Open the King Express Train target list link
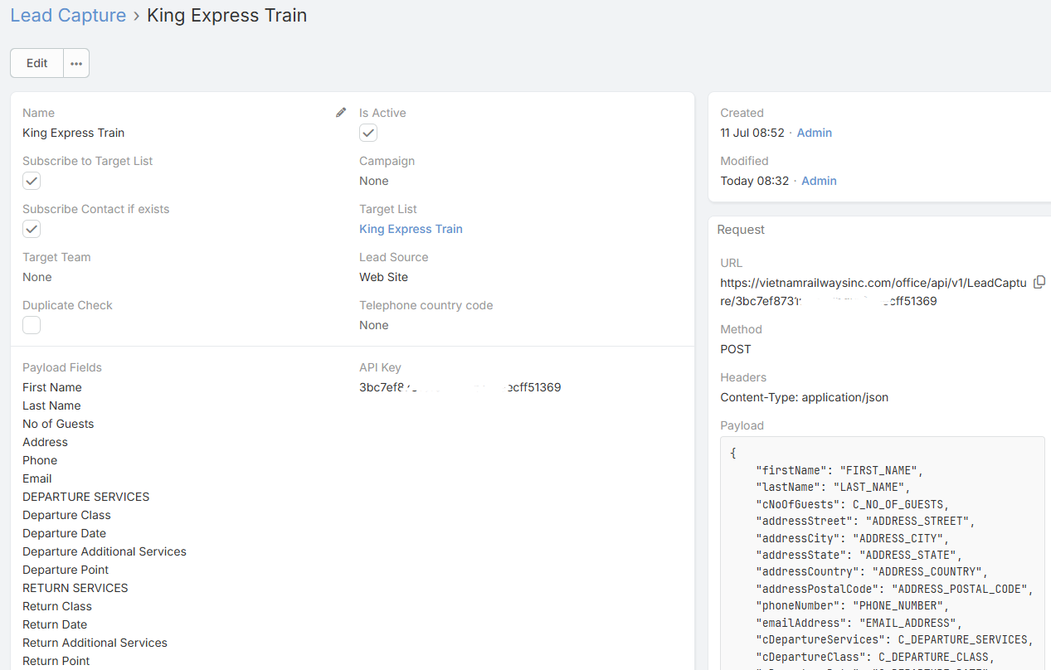This screenshot has width=1051, height=670. tap(411, 229)
